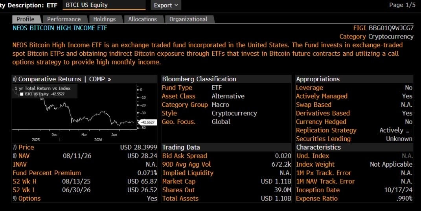Click the Implied Liquidity label

point(188,173)
